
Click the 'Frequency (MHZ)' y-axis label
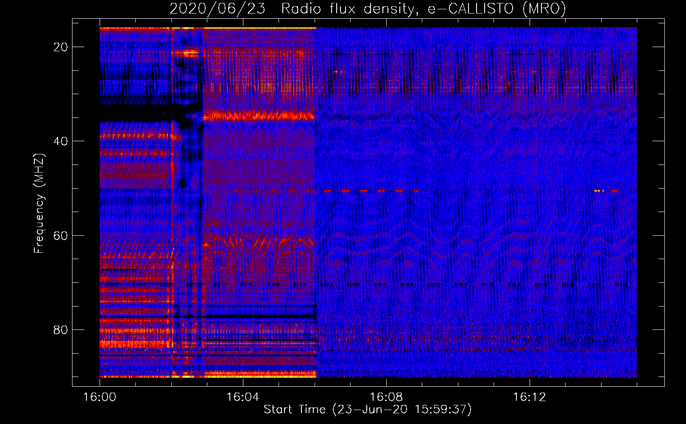(39, 204)
